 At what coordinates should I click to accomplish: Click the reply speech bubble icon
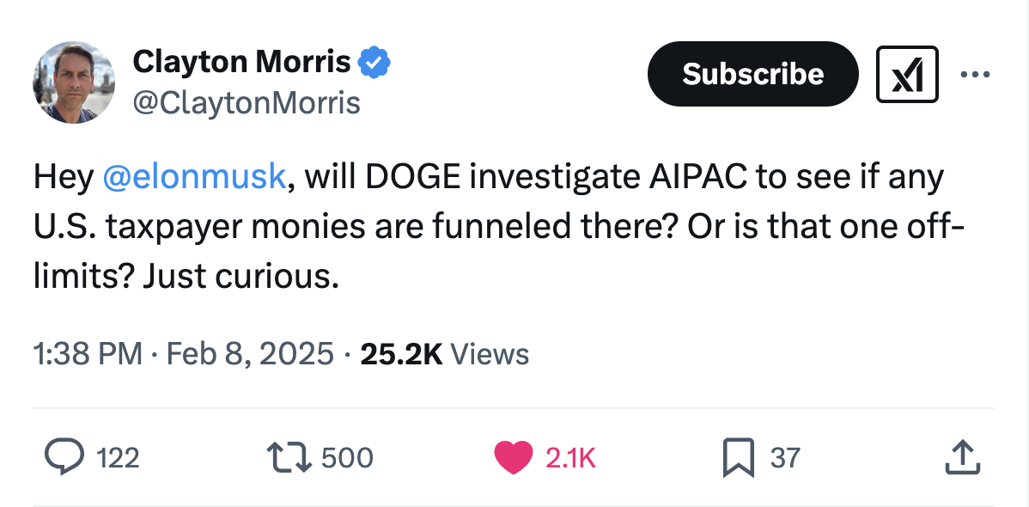click(64, 457)
